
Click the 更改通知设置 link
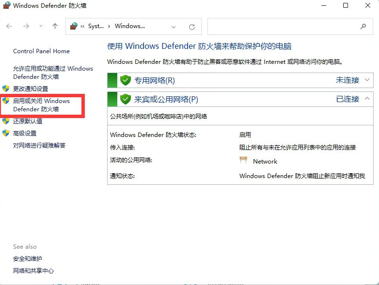click(31, 89)
